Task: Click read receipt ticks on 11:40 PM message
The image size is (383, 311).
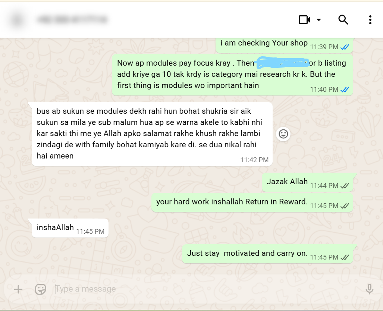Action: pyautogui.click(x=345, y=89)
